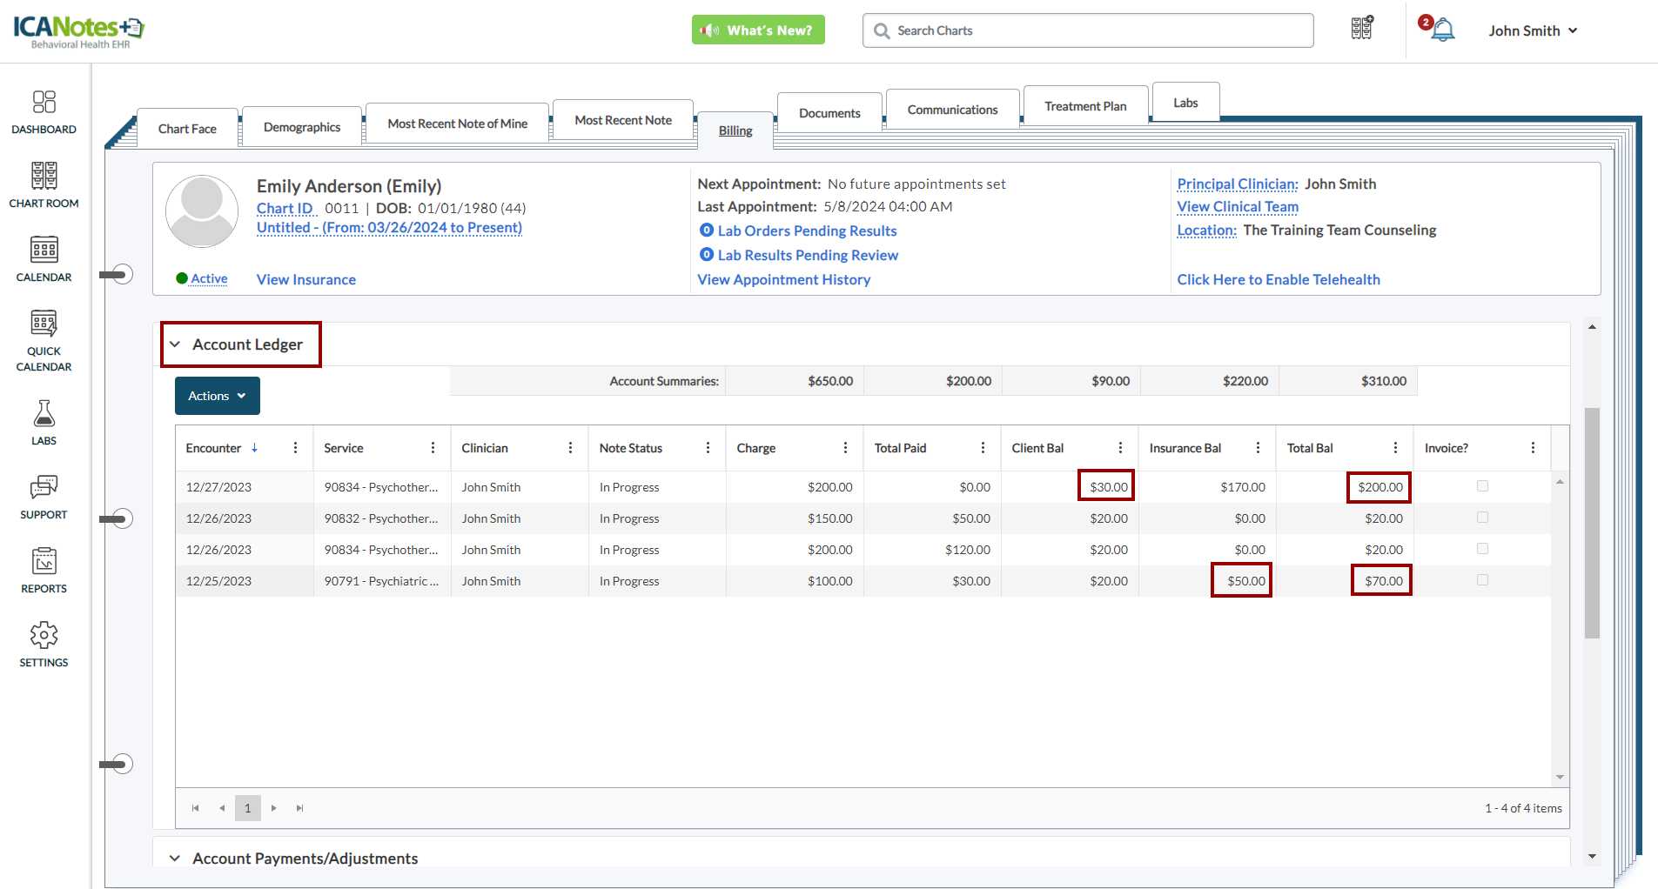The width and height of the screenshot is (1658, 889).
Task: Open the Reports icon
Action: [44, 562]
